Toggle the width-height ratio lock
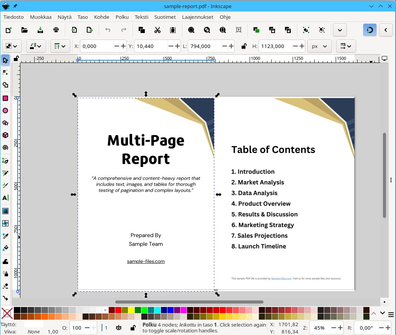The width and height of the screenshot is (396, 335). [244, 46]
